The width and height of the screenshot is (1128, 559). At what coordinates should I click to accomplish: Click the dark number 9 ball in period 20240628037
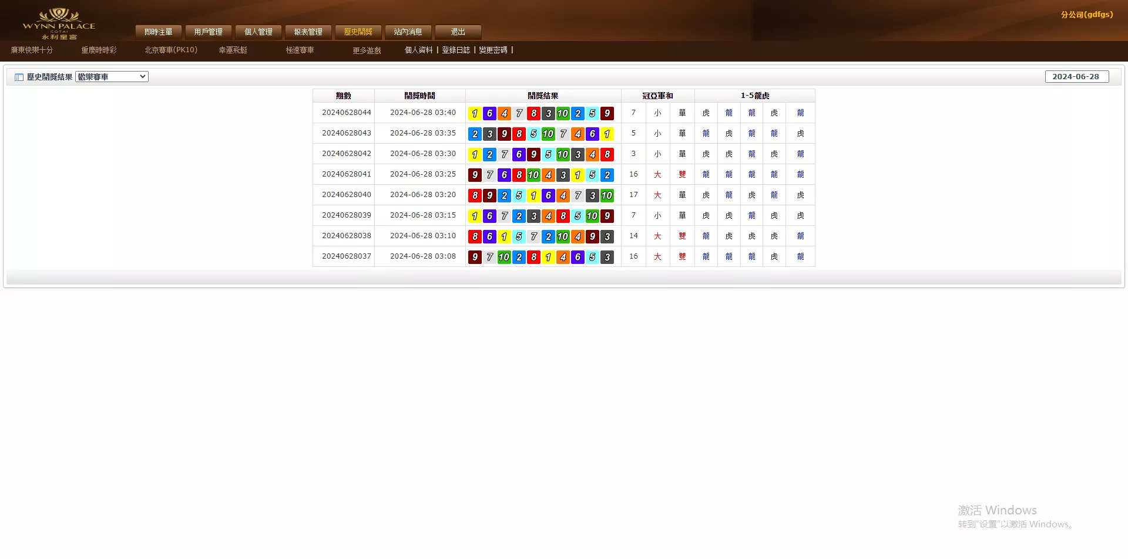[x=474, y=256]
